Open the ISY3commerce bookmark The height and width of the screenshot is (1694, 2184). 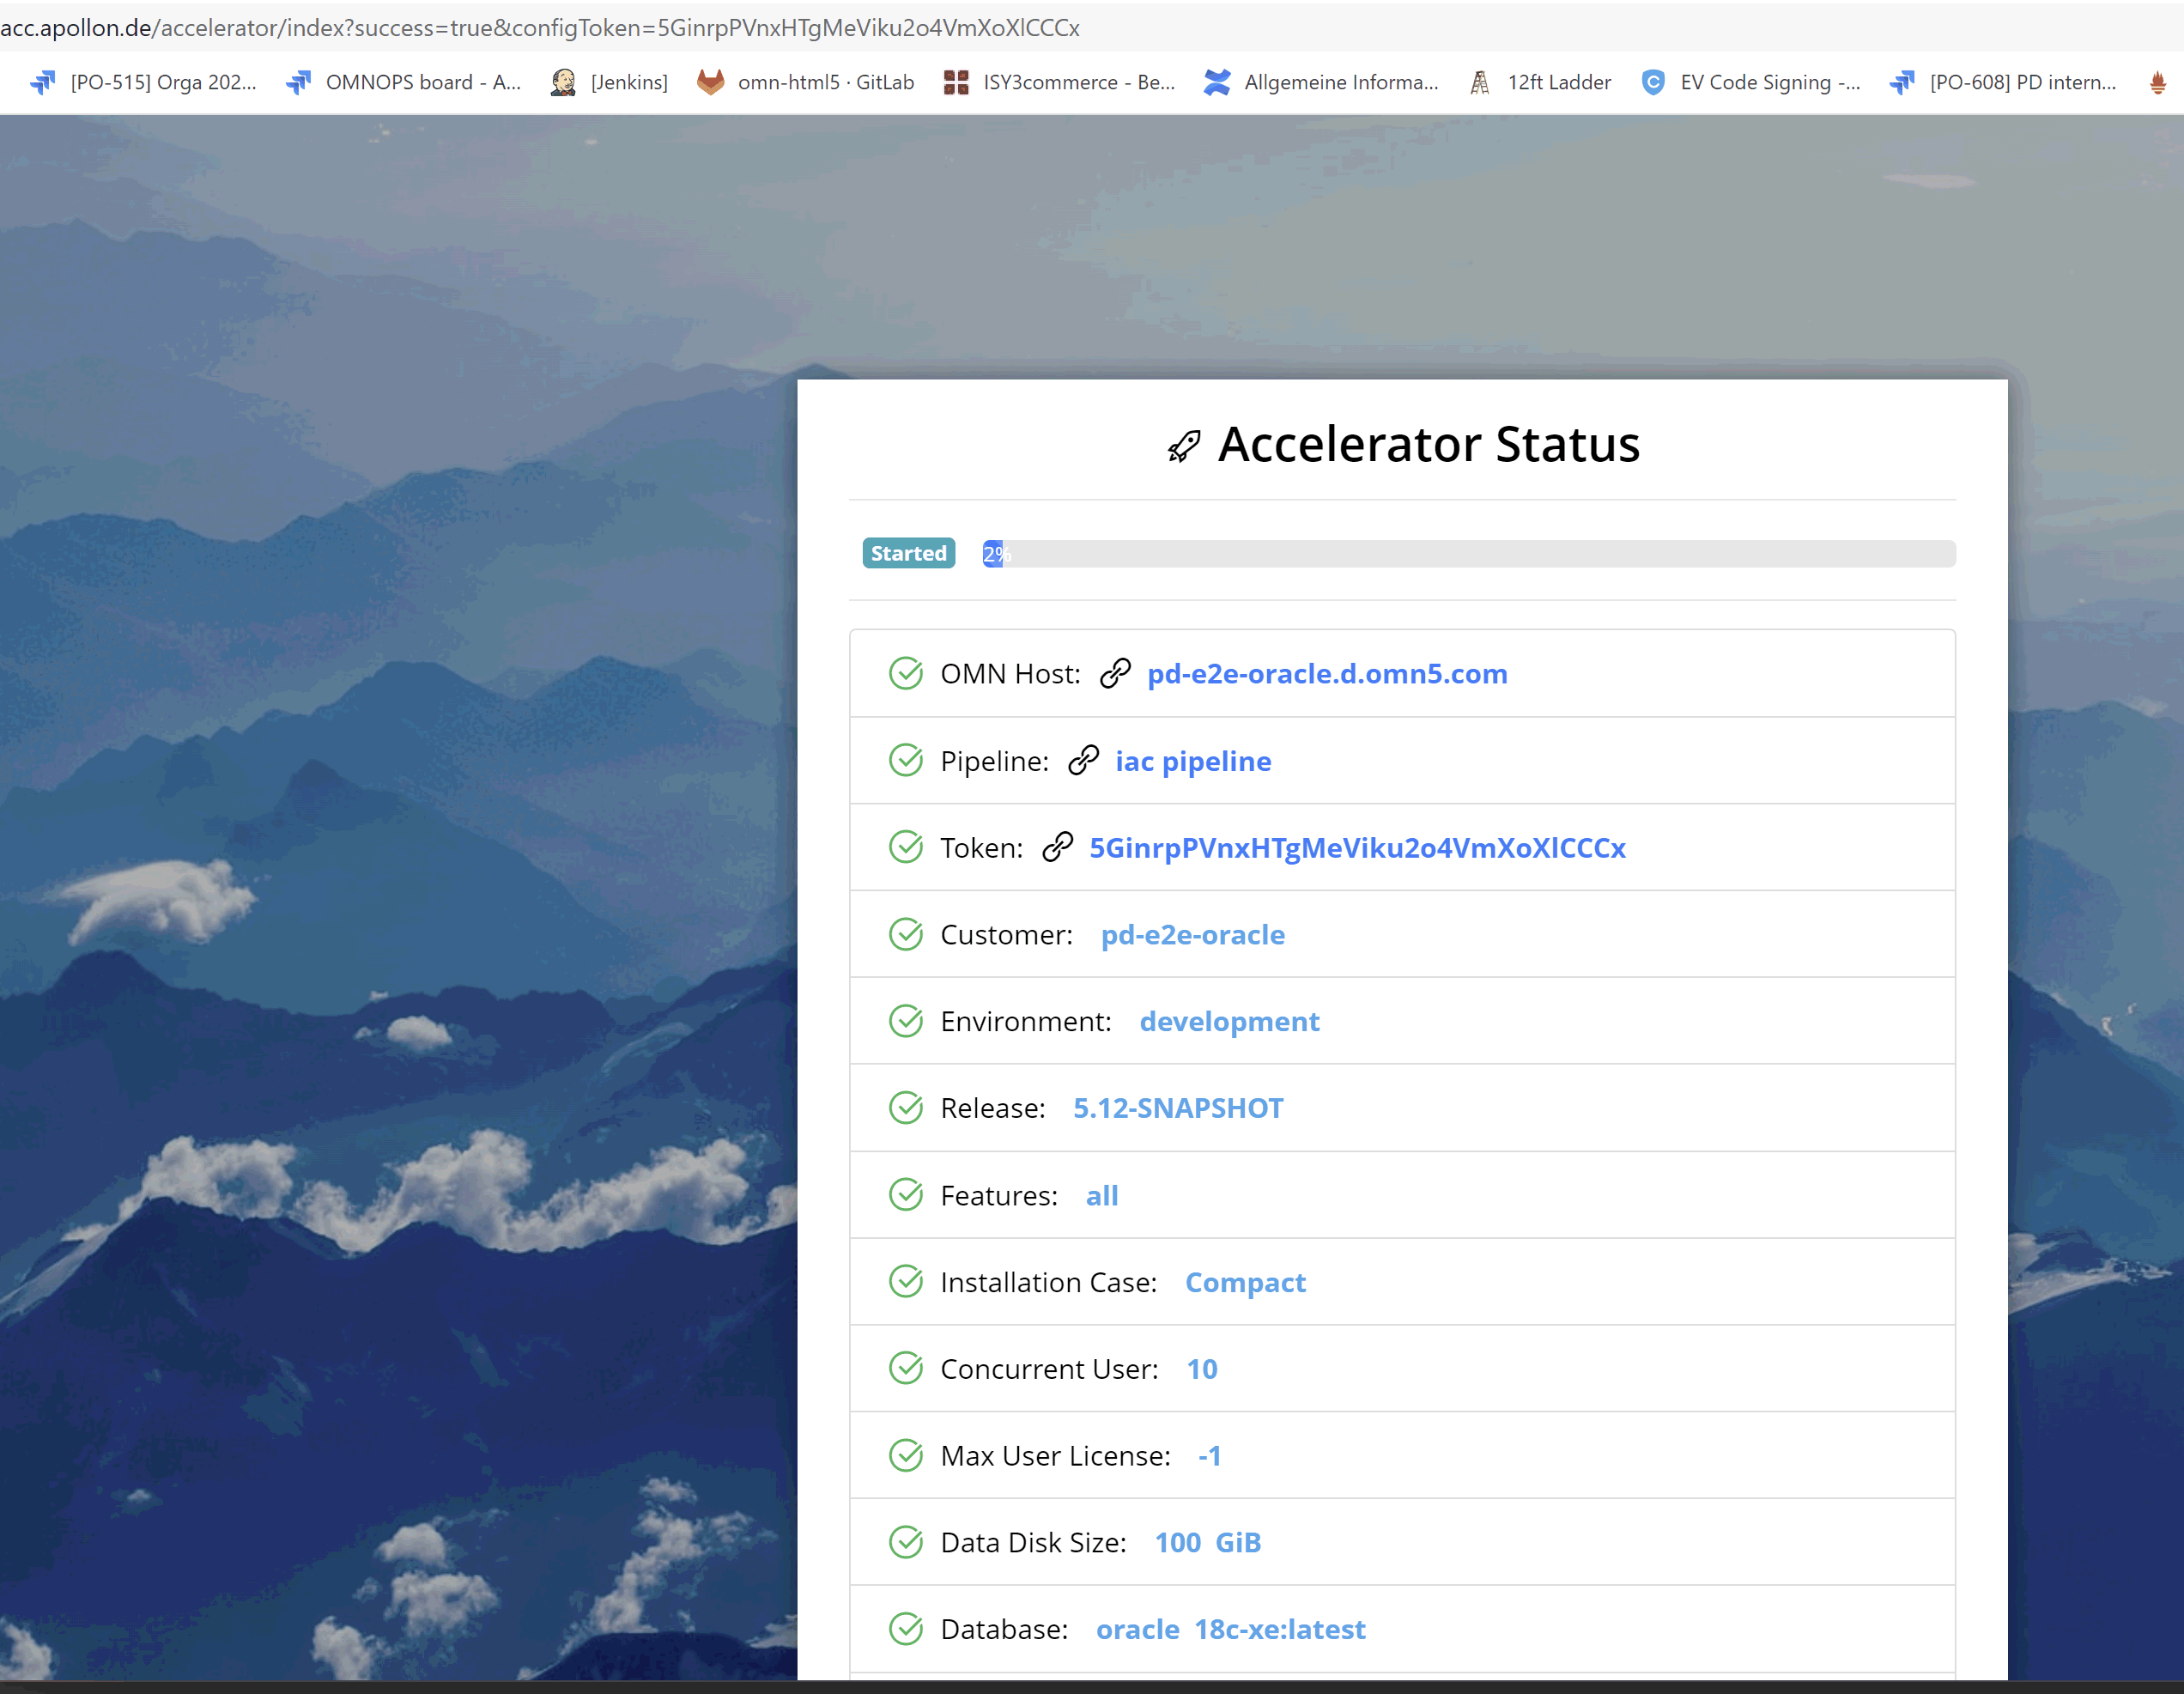1059,82
